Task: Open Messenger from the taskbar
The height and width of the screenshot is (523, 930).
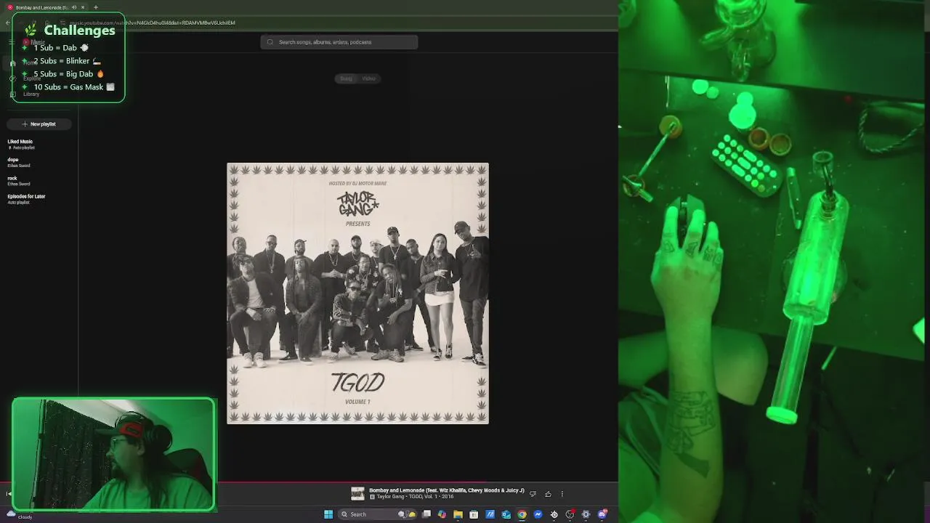Action: pyautogui.click(x=538, y=514)
